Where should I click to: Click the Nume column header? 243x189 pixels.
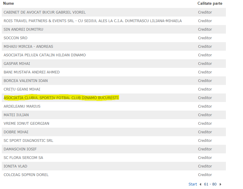click(9, 4)
